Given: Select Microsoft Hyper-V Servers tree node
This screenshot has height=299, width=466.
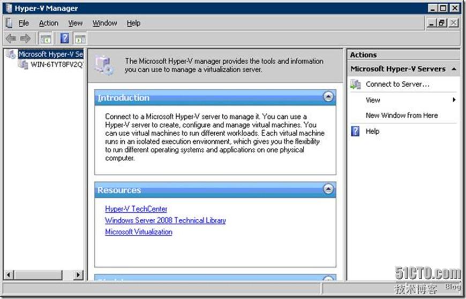Looking at the screenshot, I should (50, 55).
